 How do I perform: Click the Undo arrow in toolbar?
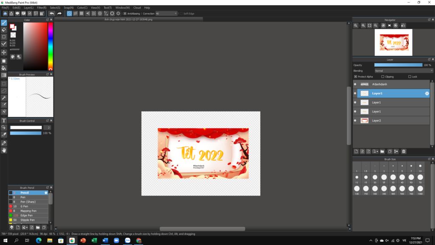52,13
